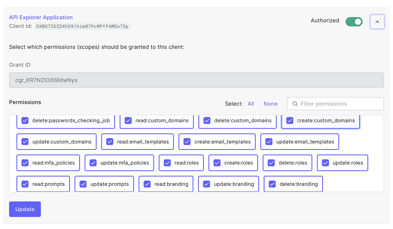Uncheck the update:prompts scope
Image resolution: width=393 pixels, height=229 pixels.
point(83,184)
